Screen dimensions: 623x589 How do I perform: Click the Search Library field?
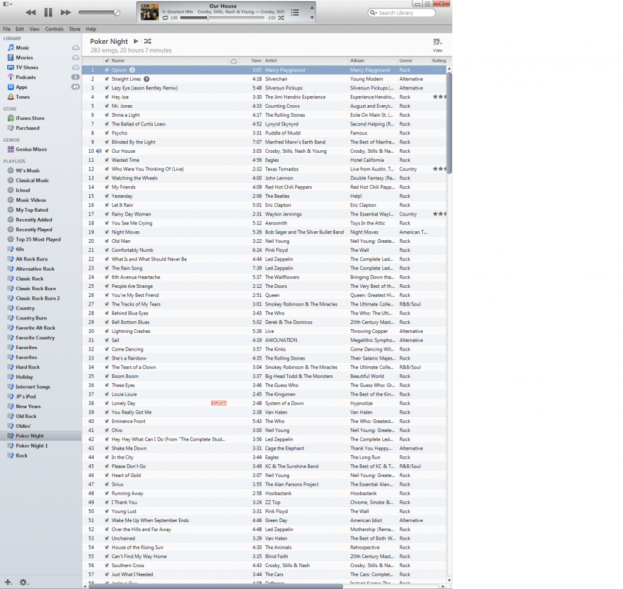click(402, 13)
